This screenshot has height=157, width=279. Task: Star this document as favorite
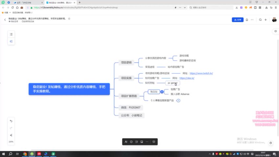click(x=69, y=19)
